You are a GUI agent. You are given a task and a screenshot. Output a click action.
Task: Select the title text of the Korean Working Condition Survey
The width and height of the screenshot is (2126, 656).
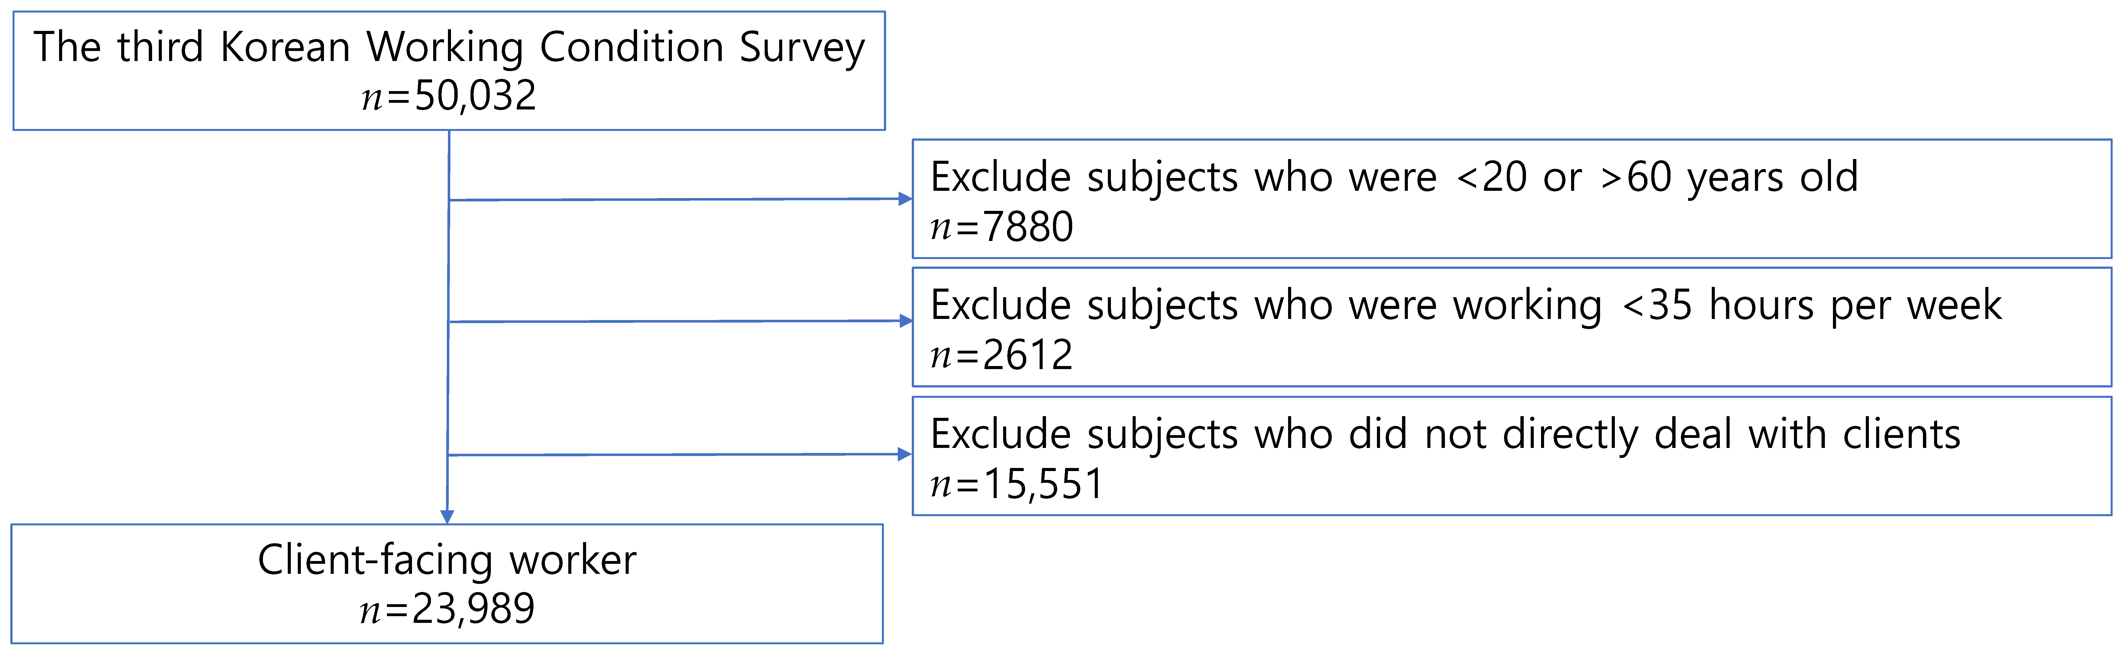pos(449,47)
